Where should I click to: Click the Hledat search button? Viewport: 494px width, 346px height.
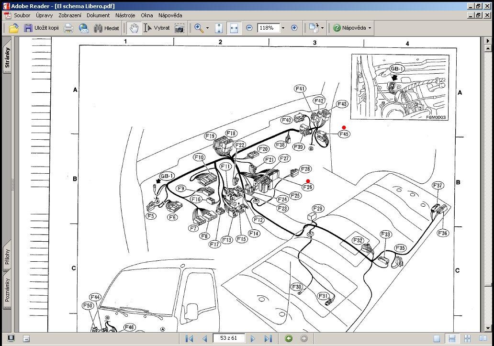click(x=107, y=28)
